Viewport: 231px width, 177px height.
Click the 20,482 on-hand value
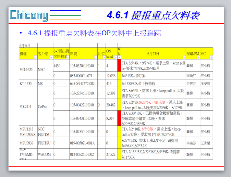111,105
